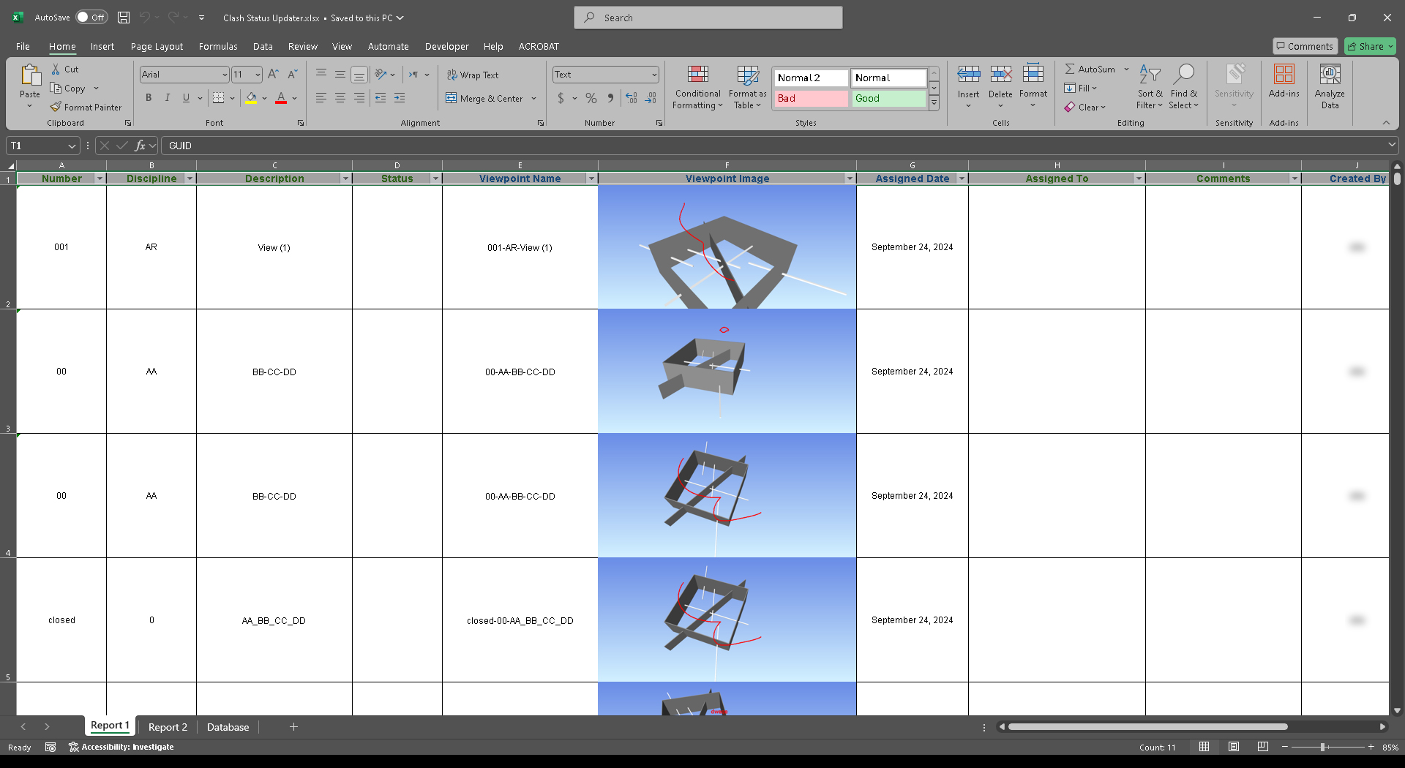The image size is (1405, 768).
Task: Switch to Page Layout view in status bar
Action: tap(1234, 747)
